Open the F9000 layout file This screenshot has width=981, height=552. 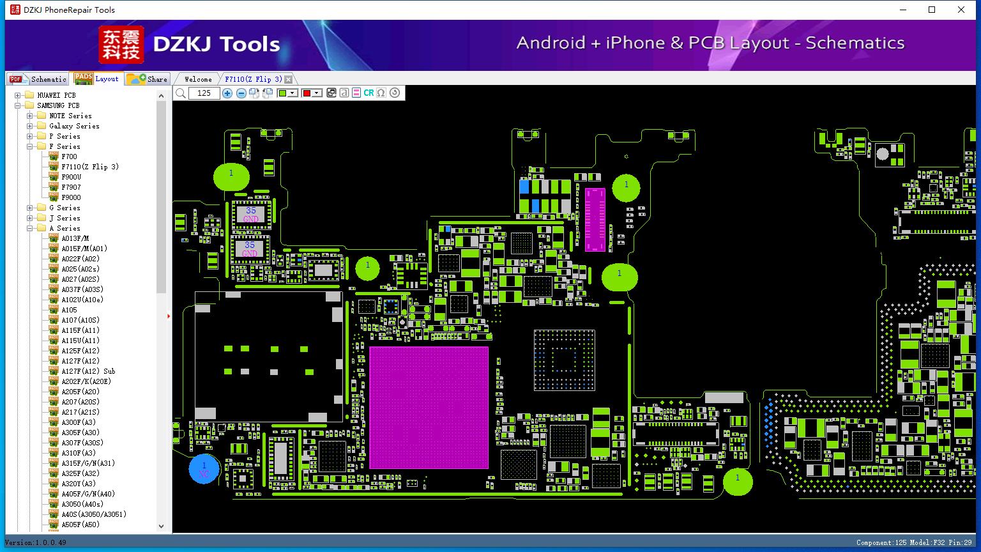pyautogui.click(x=71, y=197)
